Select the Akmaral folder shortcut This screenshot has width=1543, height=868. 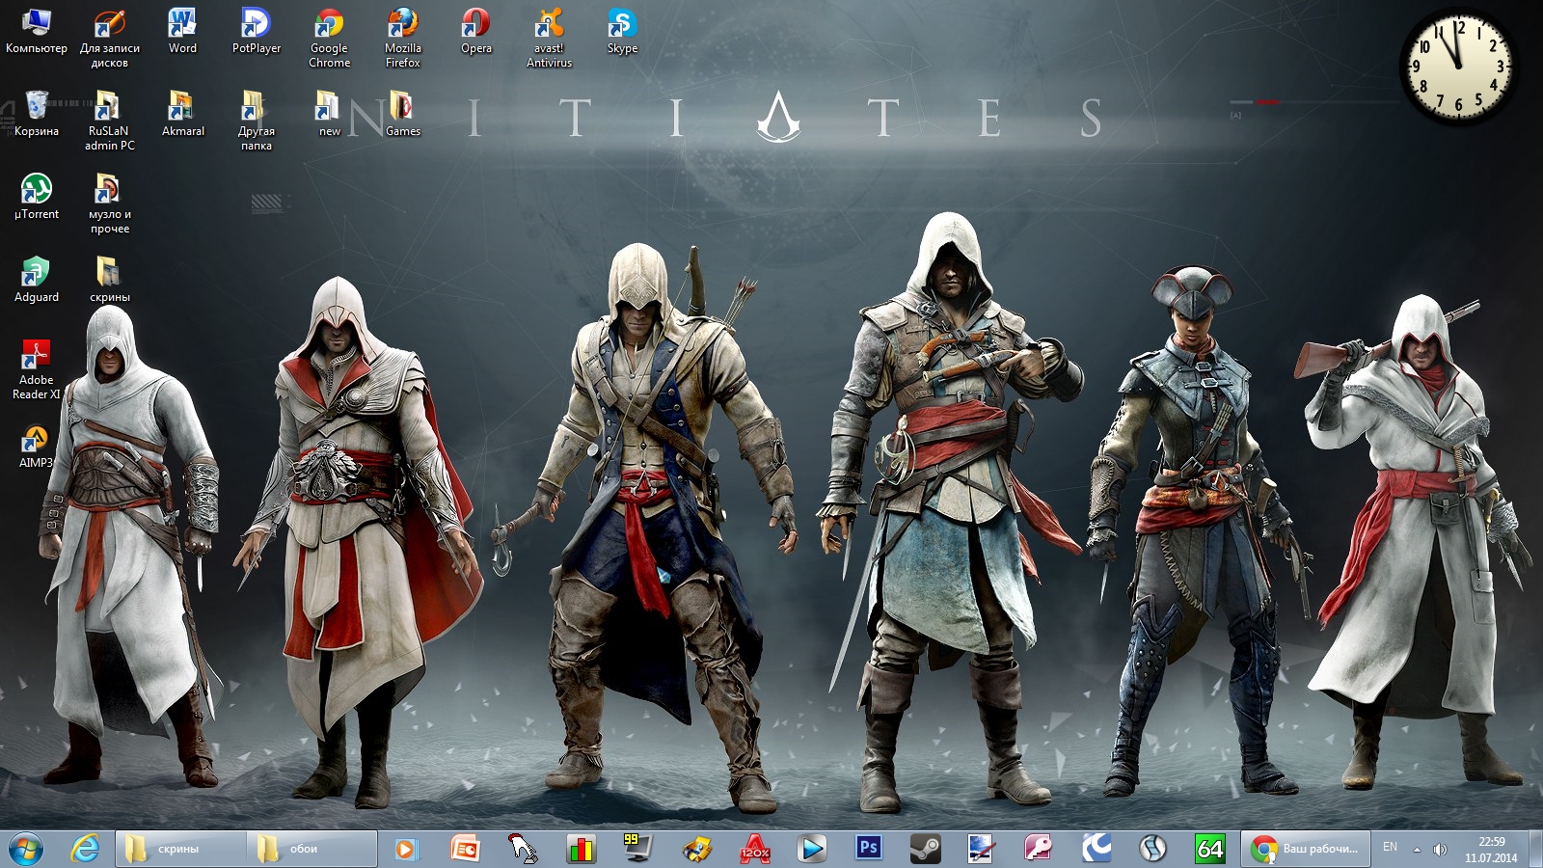[x=182, y=114]
